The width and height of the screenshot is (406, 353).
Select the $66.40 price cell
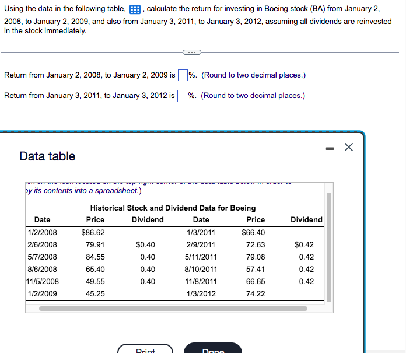[x=253, y=233]
